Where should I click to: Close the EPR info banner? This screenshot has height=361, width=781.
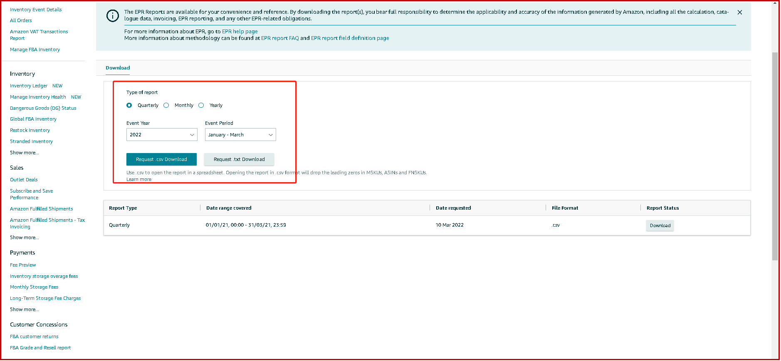click(x=739, y=12)
